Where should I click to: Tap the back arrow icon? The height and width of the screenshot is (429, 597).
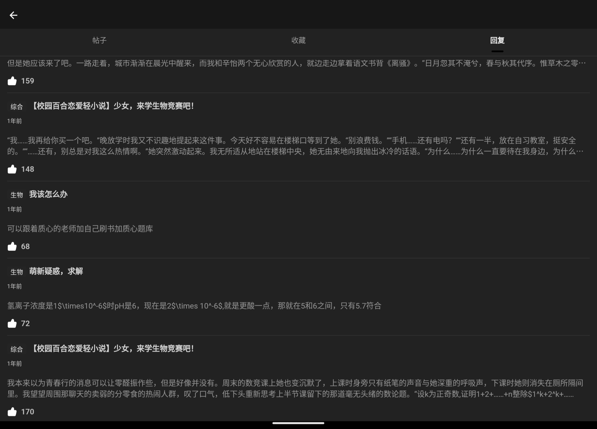[13, 15]
